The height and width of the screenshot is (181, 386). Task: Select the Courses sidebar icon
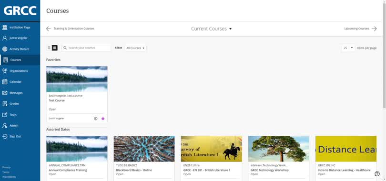pos(5,60)
